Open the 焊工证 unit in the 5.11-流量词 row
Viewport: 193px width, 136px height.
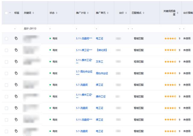click(100, 120)
